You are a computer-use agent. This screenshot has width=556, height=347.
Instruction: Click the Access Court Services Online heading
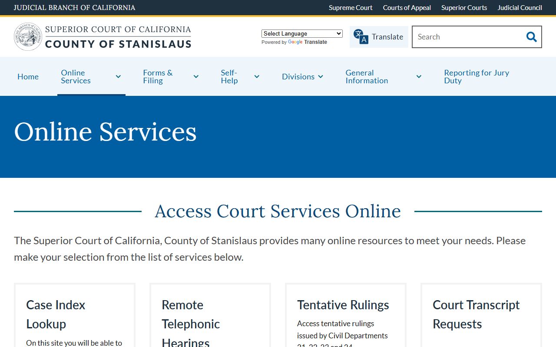[x=278, y=211]
